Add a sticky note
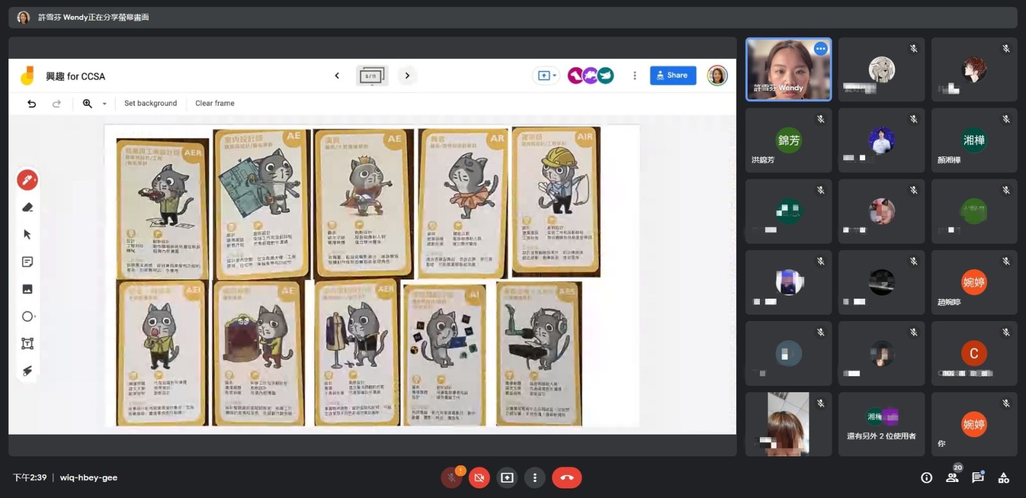 point(28,261)
